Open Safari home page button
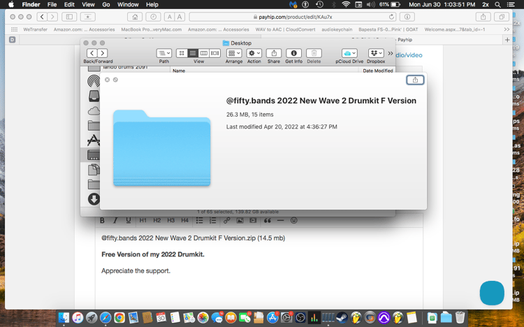This screenshot has height=327, width=524. (x=135, y=17)
